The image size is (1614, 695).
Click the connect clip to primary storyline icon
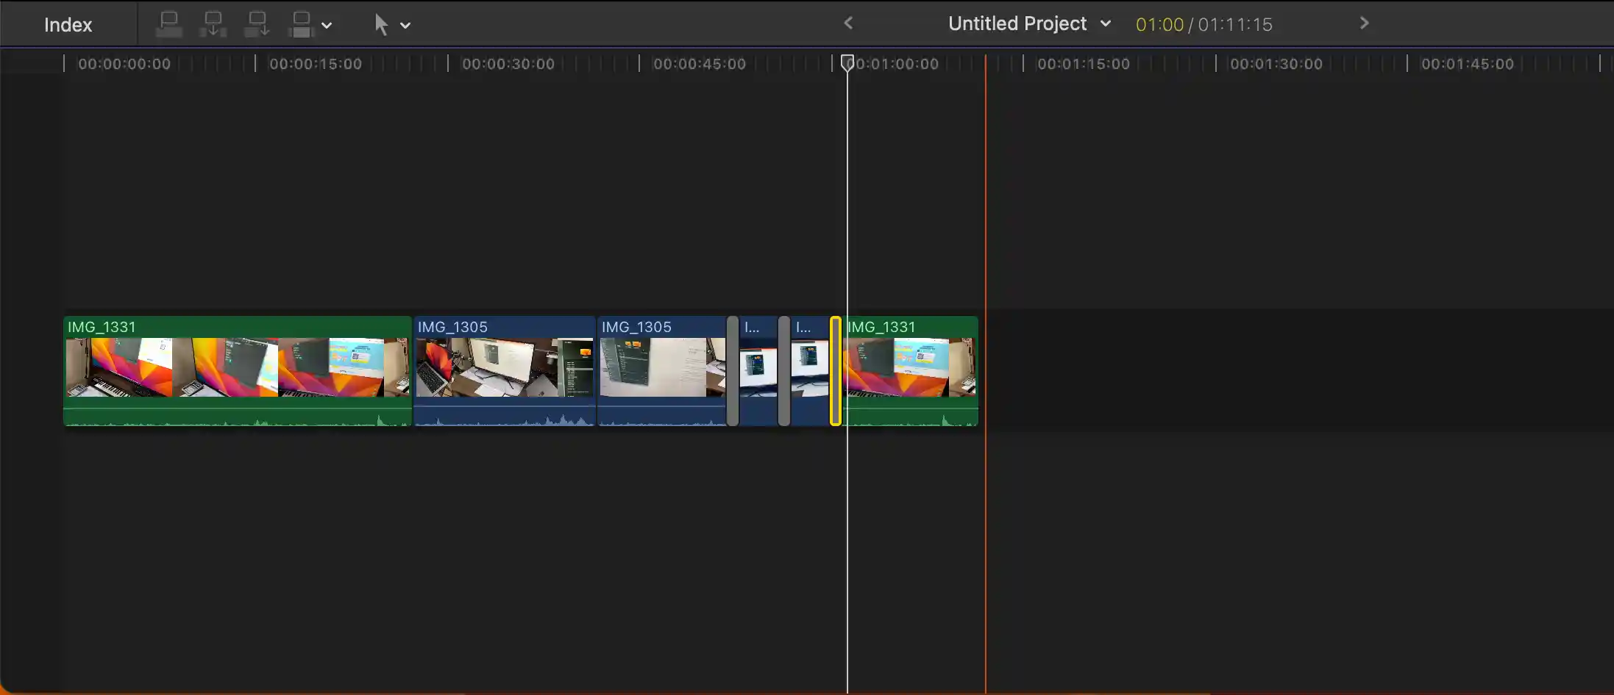169,24
